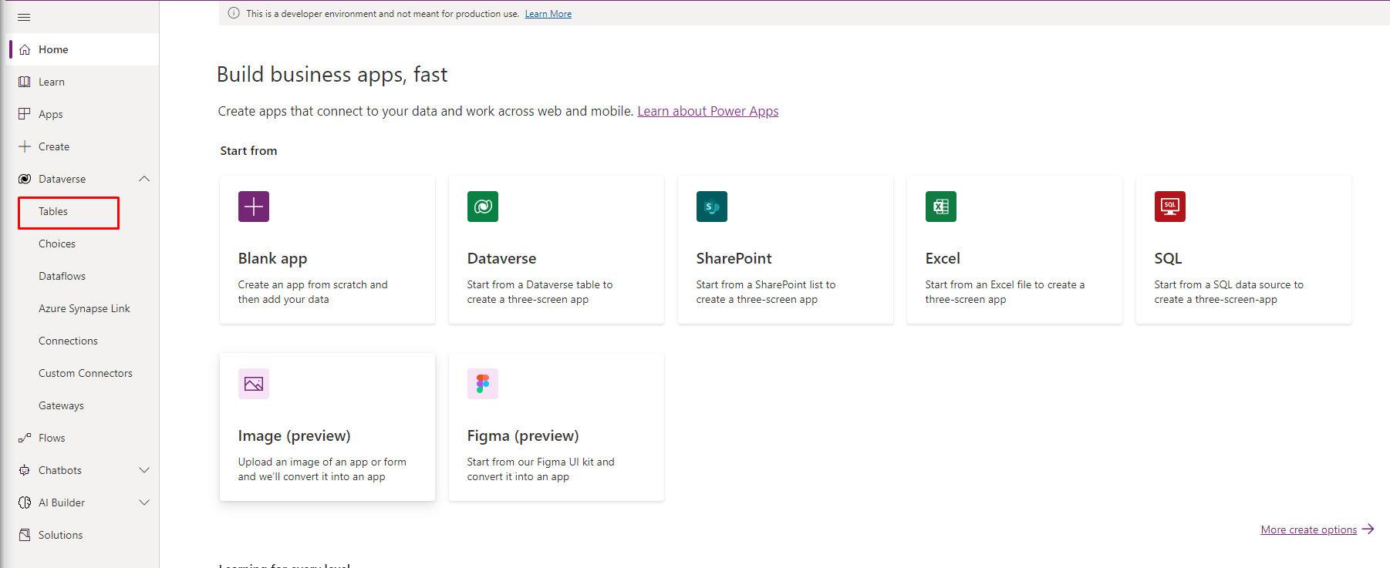Image resolution: width=1390 pixels, height=568 pixels.
Task: Select the Figma (preview) card title
Action: point(523,435)
